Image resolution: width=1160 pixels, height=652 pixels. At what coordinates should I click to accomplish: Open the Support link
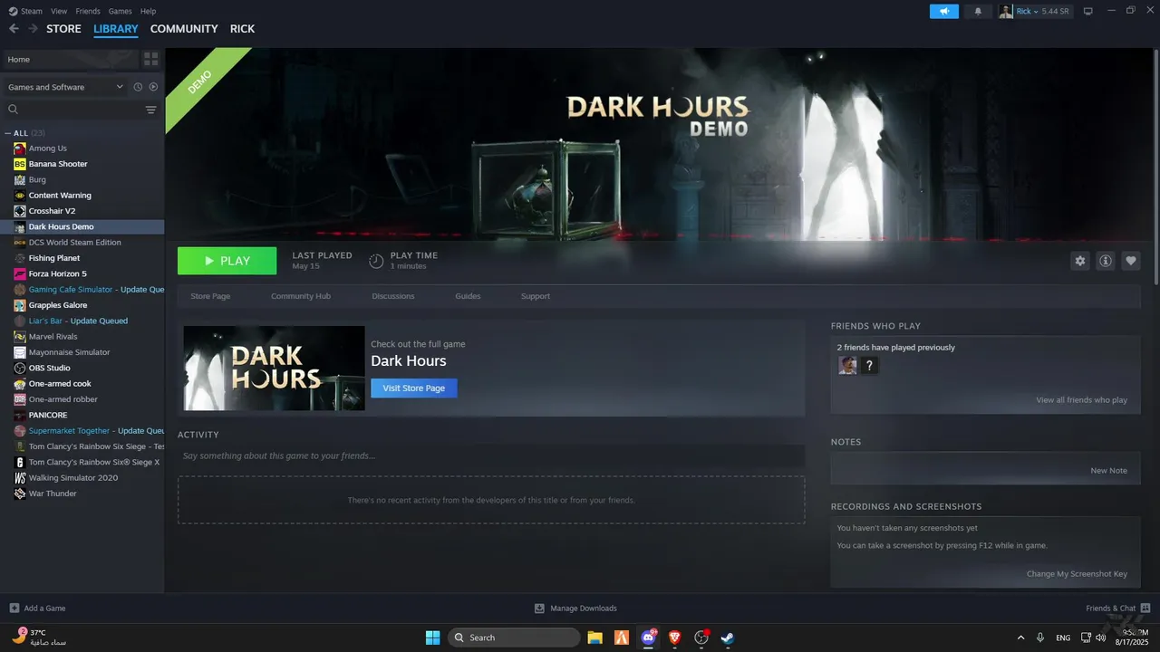coord(536,296)
